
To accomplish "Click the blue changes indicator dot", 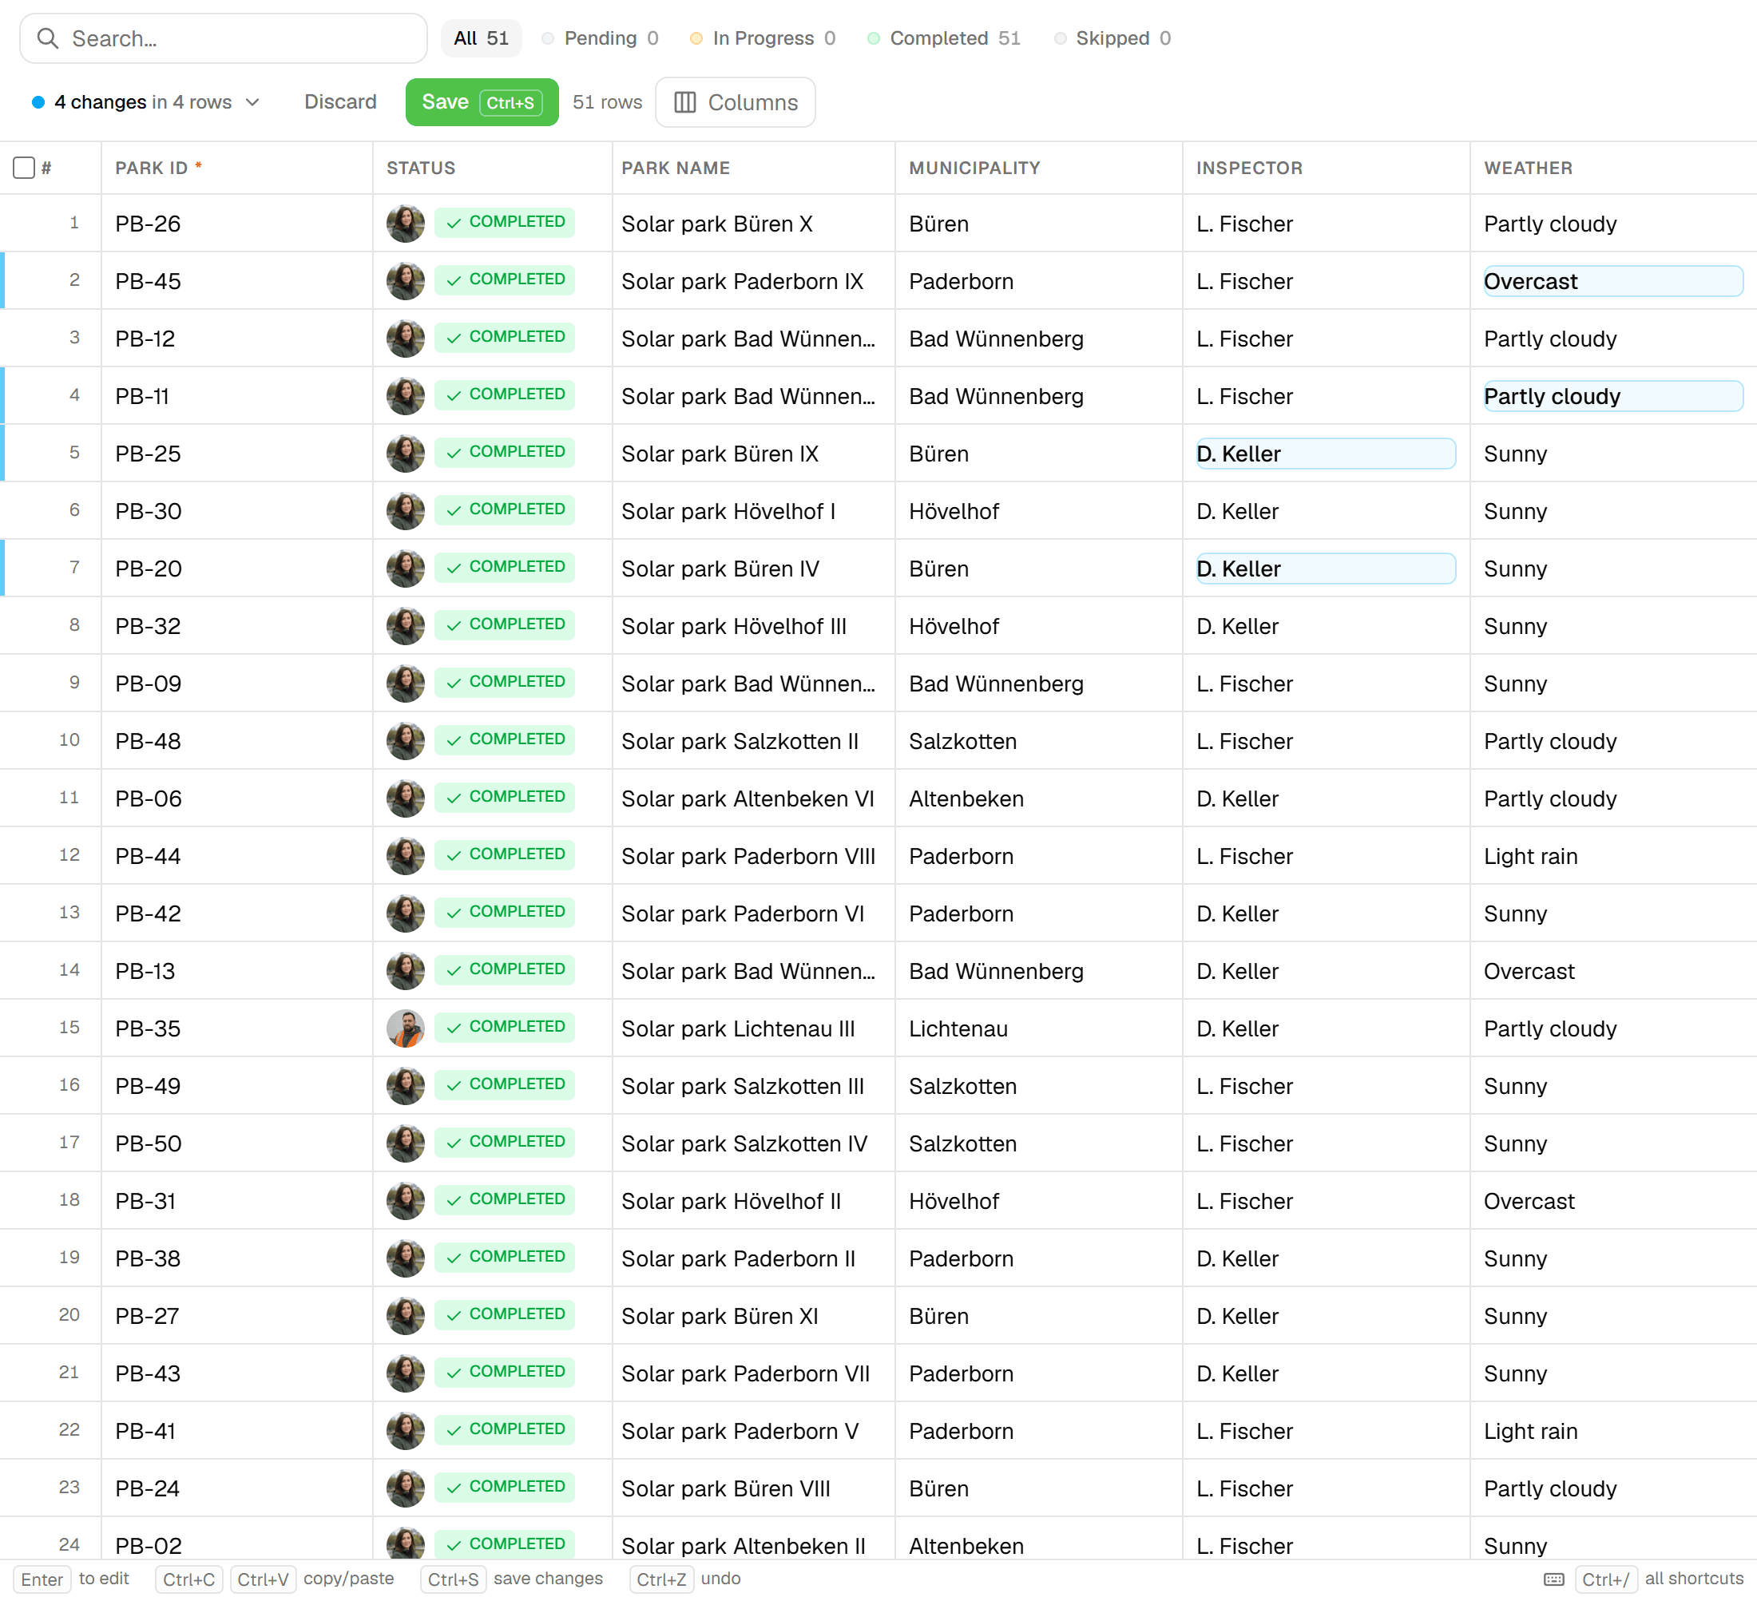I will tap(38, 102).
